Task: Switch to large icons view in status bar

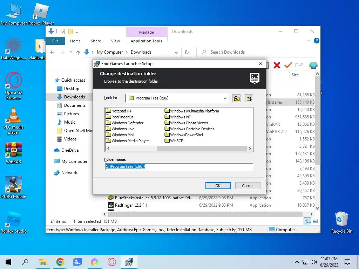Action: [315, 221]
